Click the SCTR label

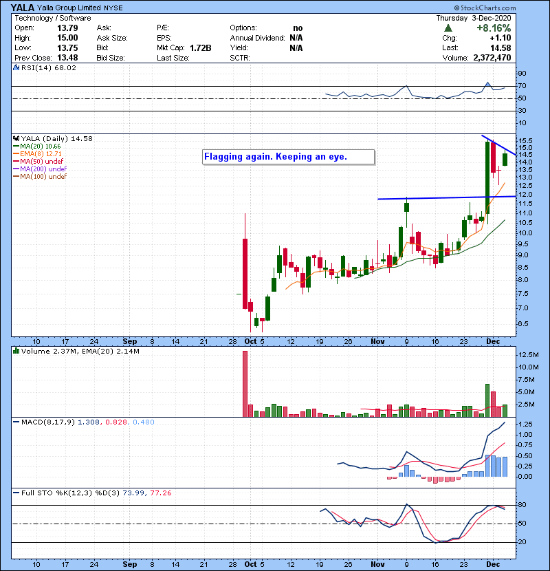(x=240, y=58)
